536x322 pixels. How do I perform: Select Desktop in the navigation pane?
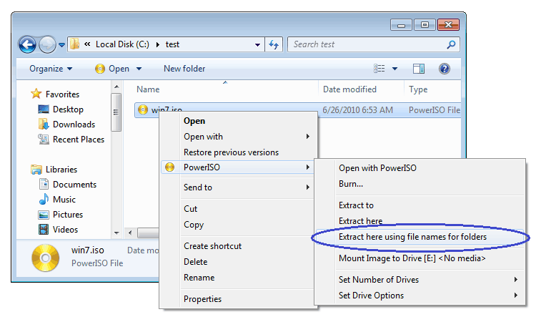[x=68, y=109]
